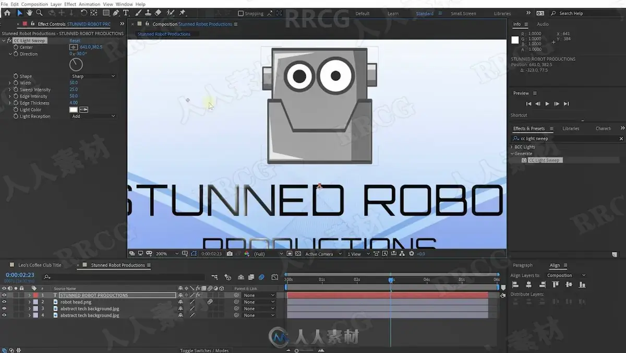Image resolution: width=626 pixels, height=353 pixels.
Task: Hide the robot head.png layer
Action: tap(4, 302)
